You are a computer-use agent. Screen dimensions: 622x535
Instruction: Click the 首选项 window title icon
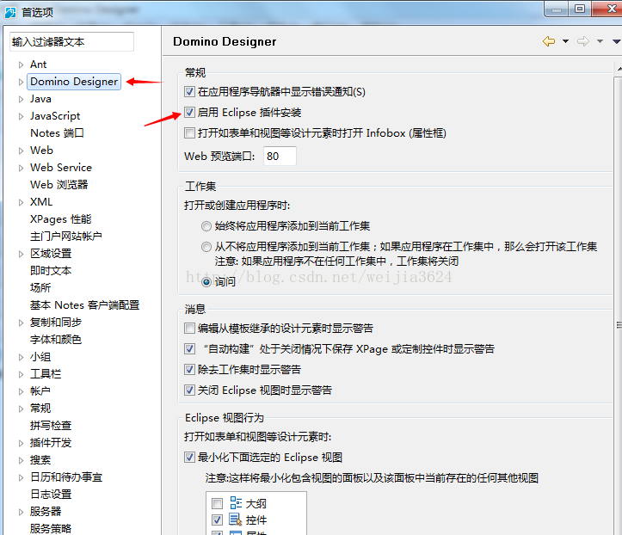pyautogui.click(x=10, y=12)
